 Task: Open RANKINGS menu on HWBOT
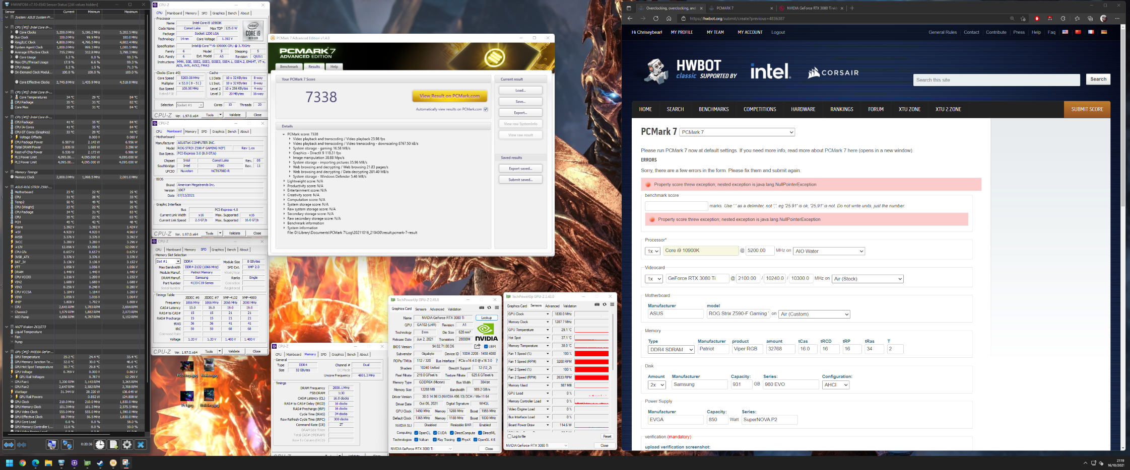842,109
